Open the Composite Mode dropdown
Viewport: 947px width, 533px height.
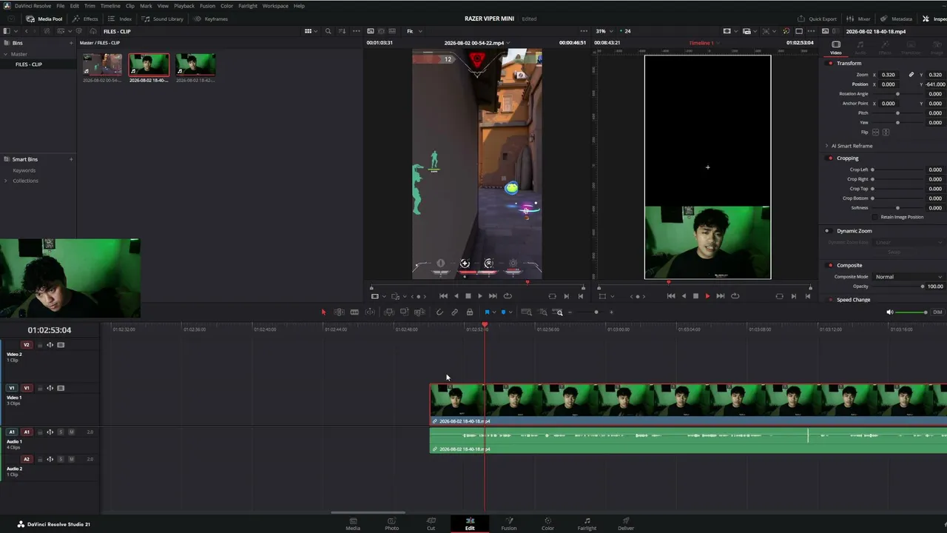pyautogui.click(x=909, y=277)
